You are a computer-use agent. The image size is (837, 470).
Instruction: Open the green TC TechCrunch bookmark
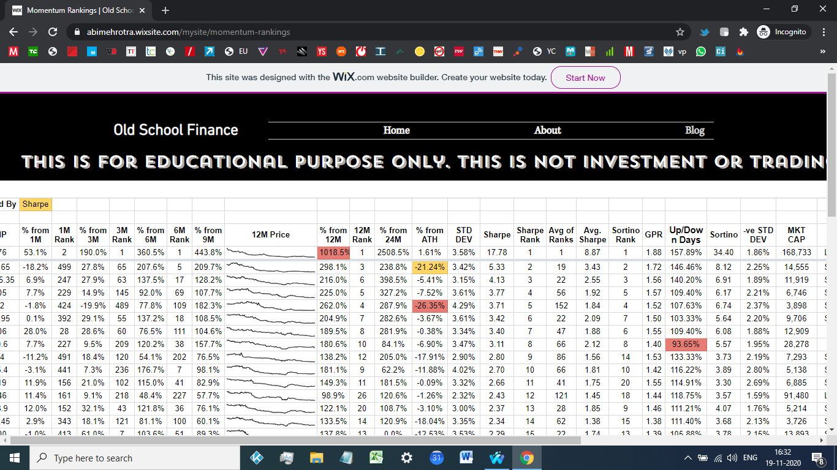click(x=33, y=52)
